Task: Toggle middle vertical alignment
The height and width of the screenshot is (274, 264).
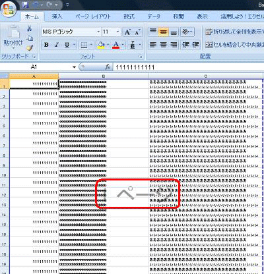Action: pos(163,32)
